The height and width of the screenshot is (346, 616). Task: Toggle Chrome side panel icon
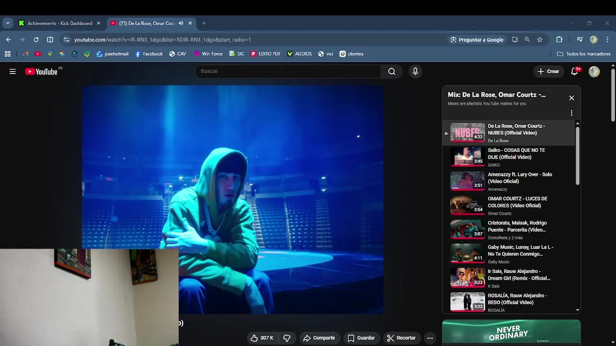click(50, 39)
